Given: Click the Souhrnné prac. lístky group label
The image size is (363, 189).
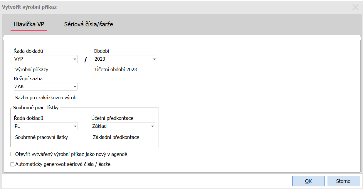Looking at the screenshot, I should 36,108.
